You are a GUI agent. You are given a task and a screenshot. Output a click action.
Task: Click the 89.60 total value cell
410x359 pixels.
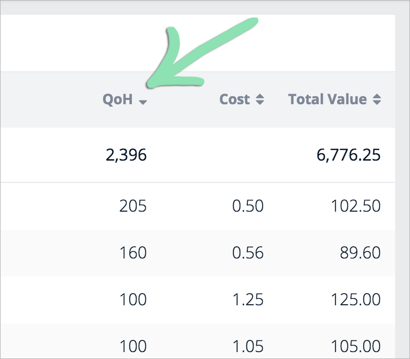pyautogui.click(x=360, y=253)
